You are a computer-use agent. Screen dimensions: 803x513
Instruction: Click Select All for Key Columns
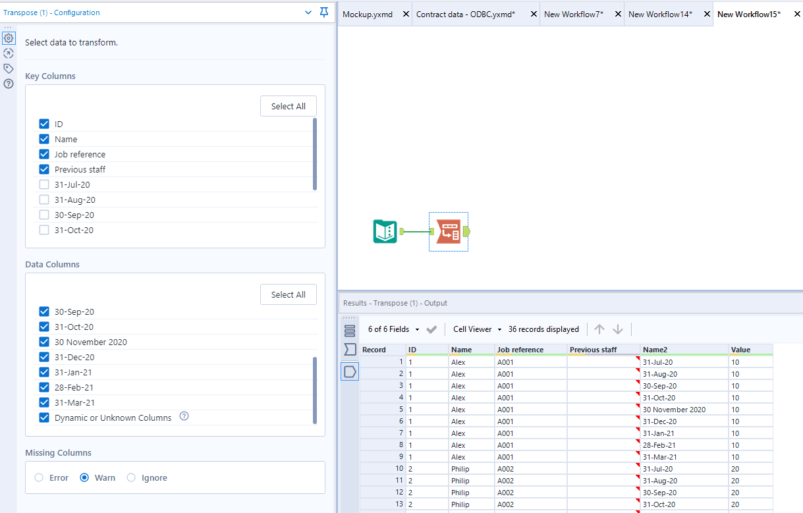tap(289, 106)
